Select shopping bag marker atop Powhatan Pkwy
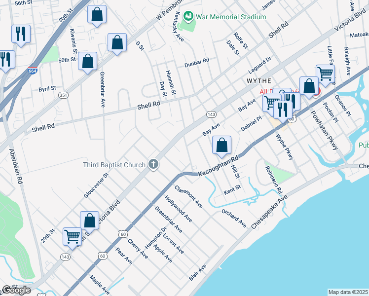Screen dimensions: 369x296 309,86
